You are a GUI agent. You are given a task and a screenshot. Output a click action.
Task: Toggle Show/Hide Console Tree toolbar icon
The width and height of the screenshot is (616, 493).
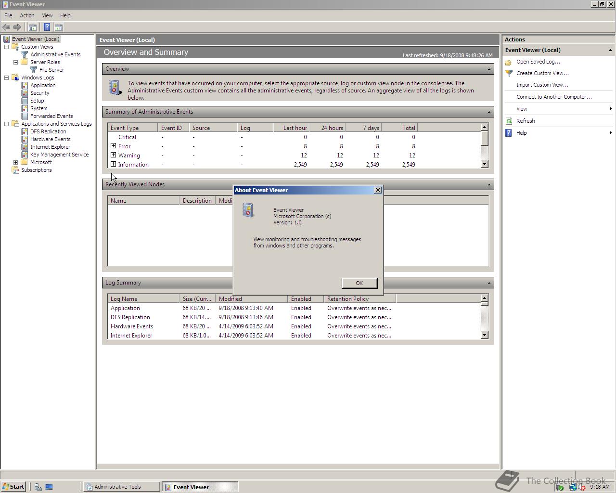point(33,27)
